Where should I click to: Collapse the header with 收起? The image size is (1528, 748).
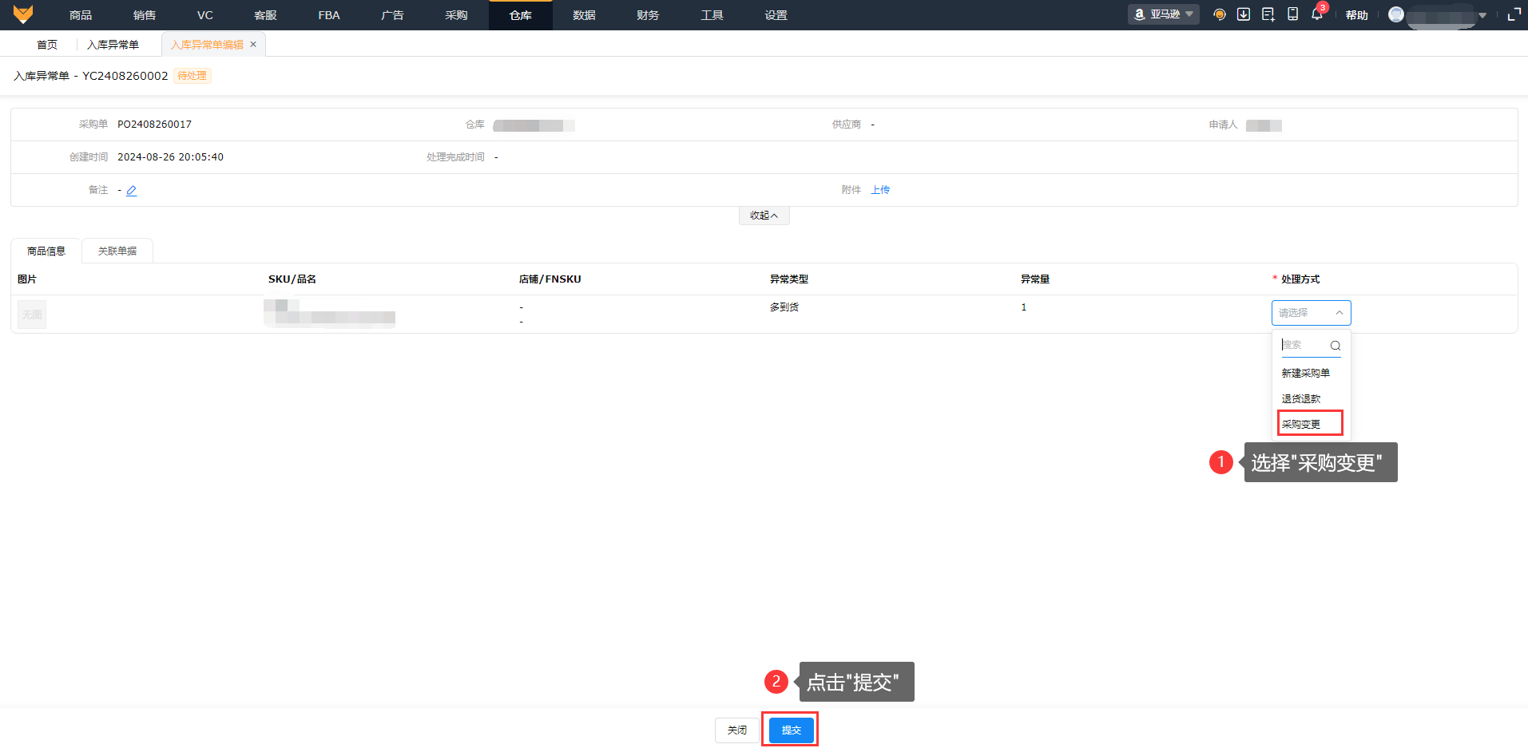pos(764,216)
